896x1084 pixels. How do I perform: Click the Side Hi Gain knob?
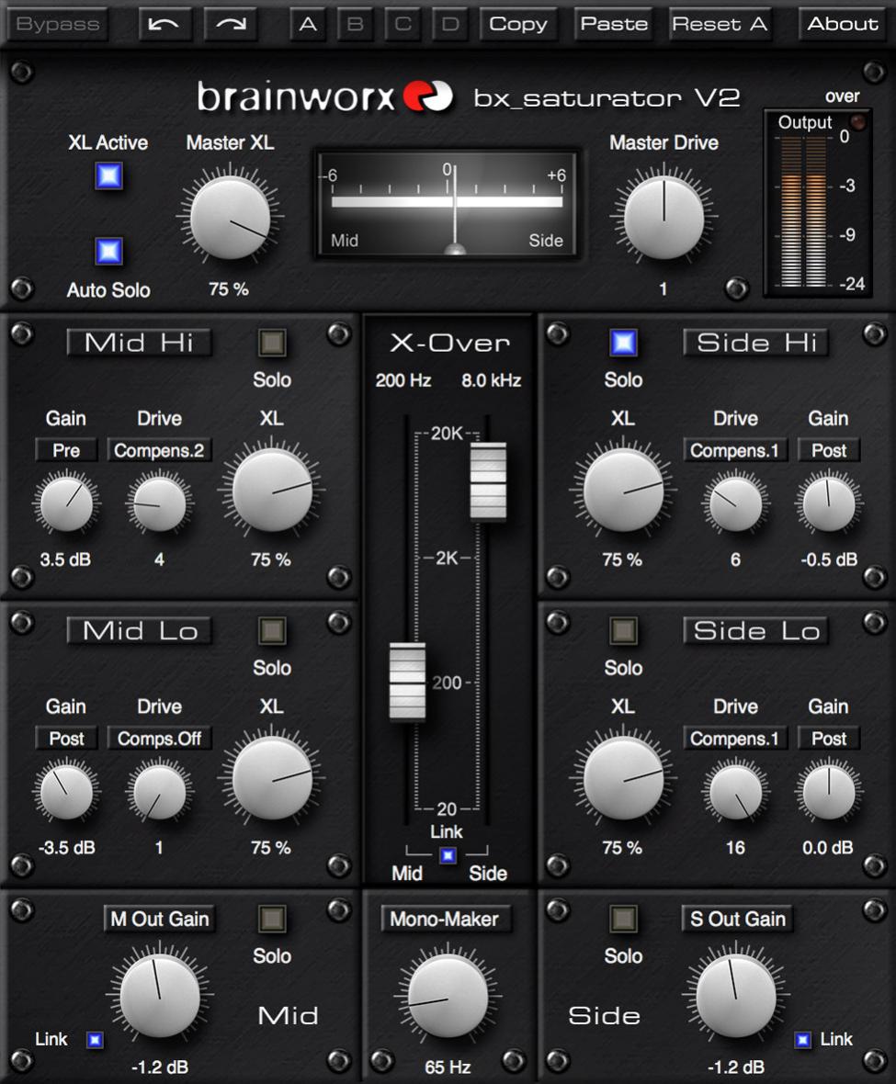(829, 503)
